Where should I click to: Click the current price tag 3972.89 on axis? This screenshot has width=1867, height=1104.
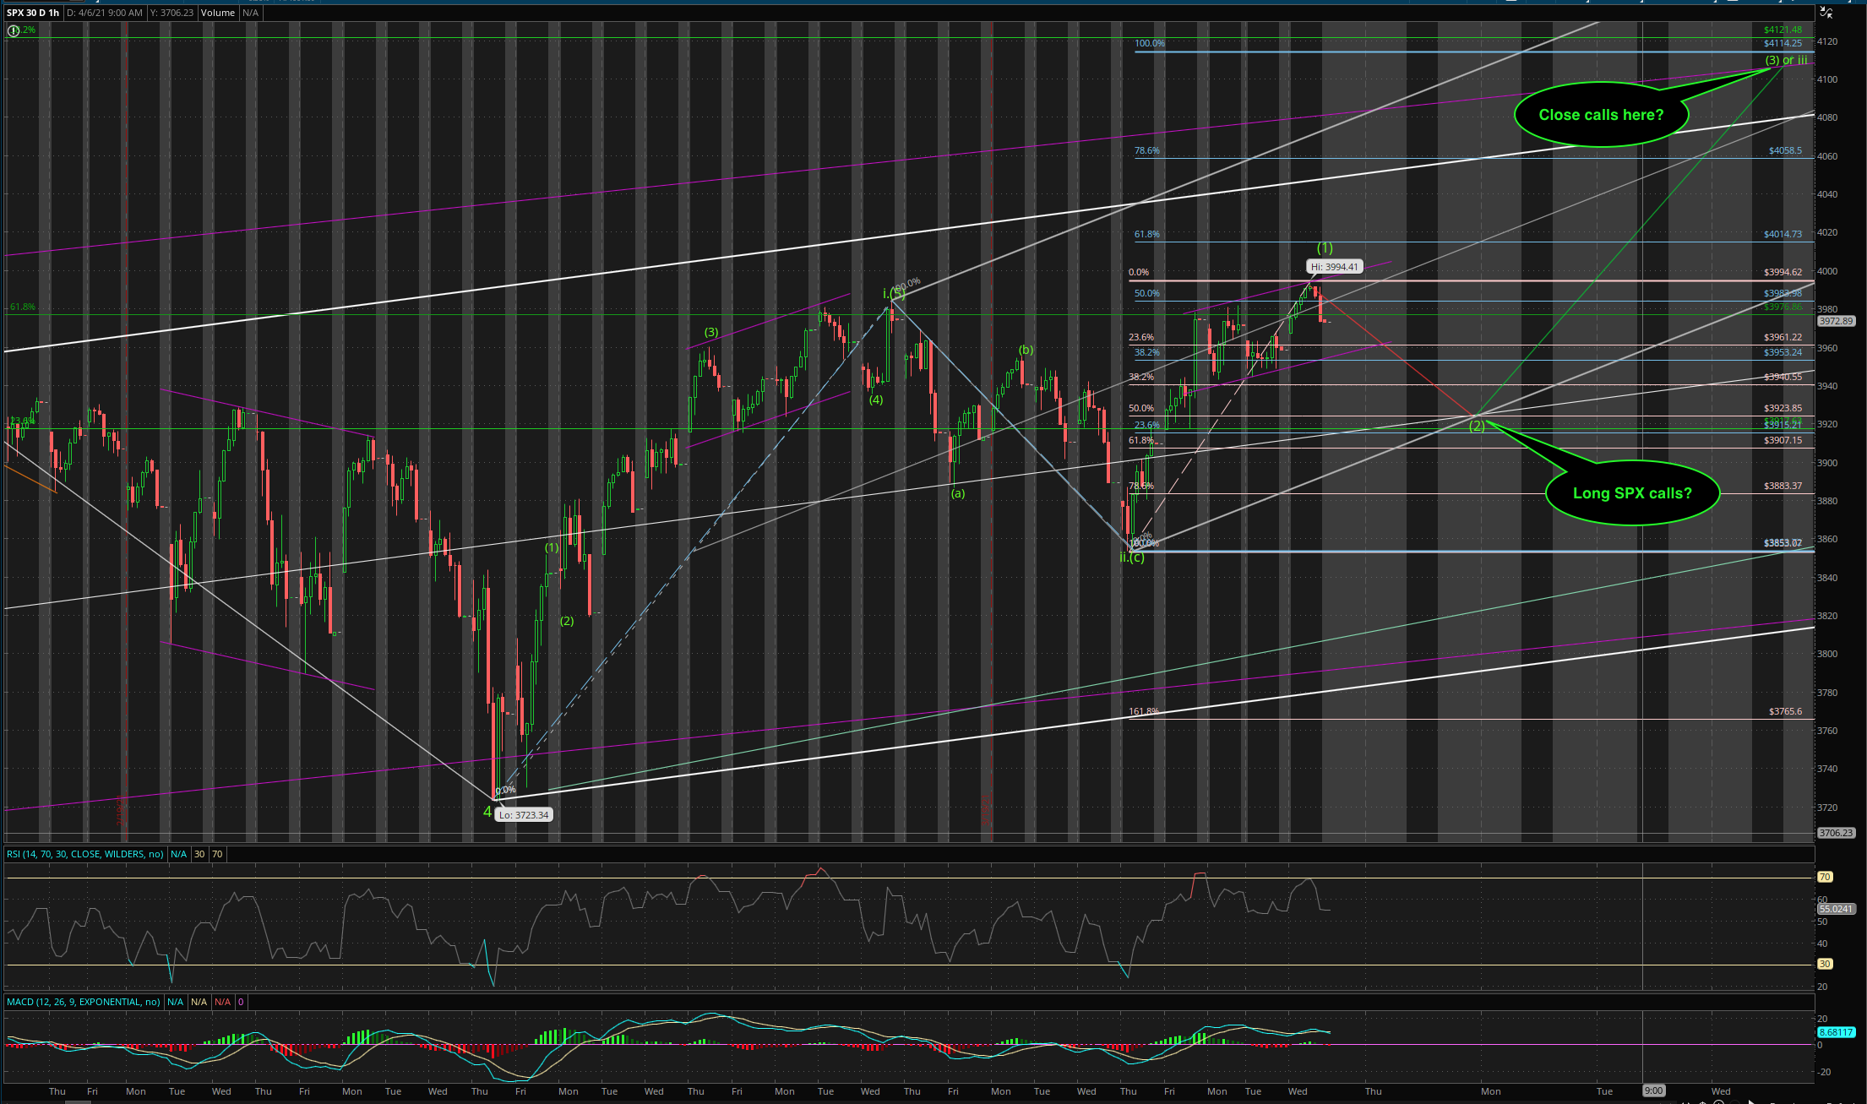pyautogui.click(x=1835, y=321)
